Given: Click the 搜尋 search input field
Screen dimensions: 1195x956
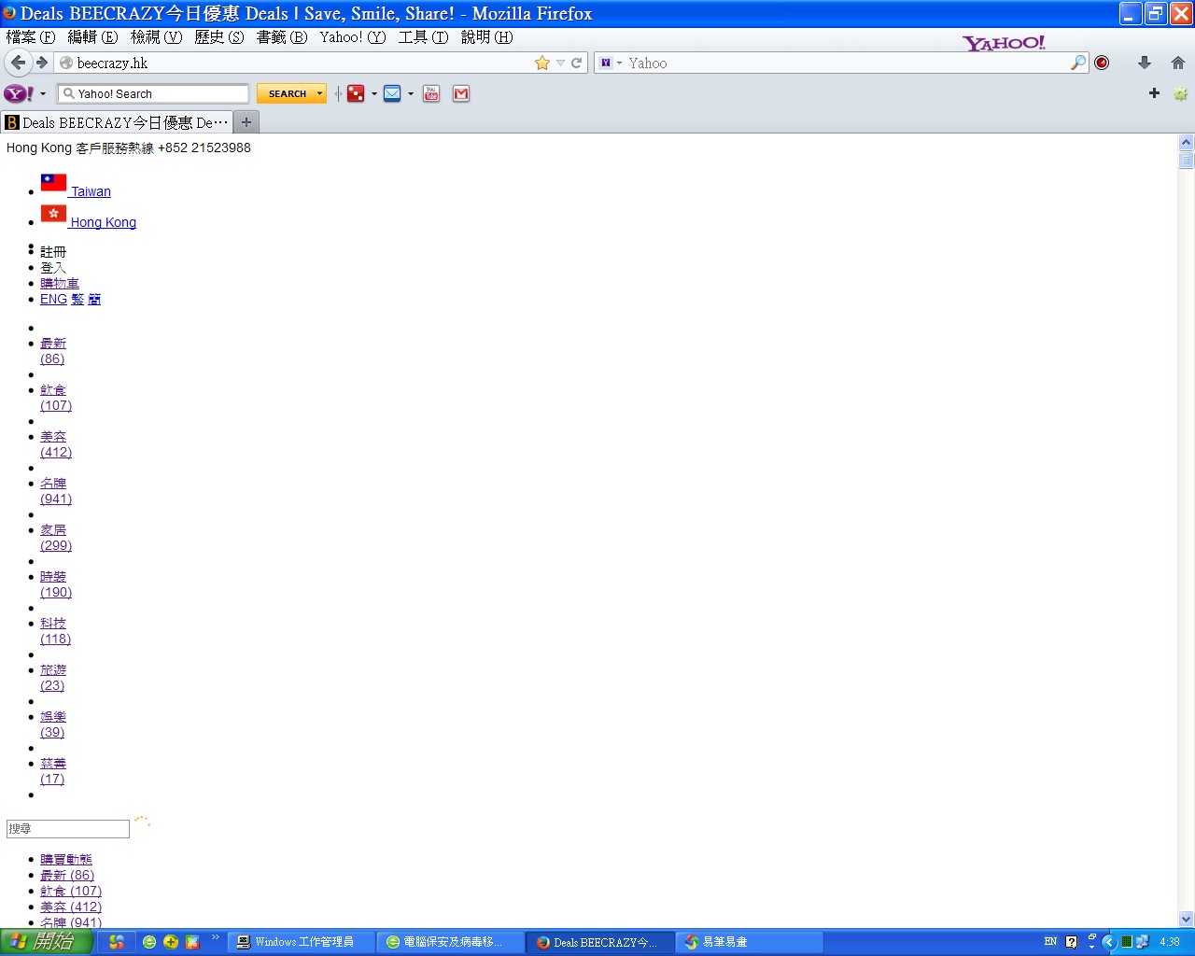Looking at the screenshot, I should coord(68,829).
